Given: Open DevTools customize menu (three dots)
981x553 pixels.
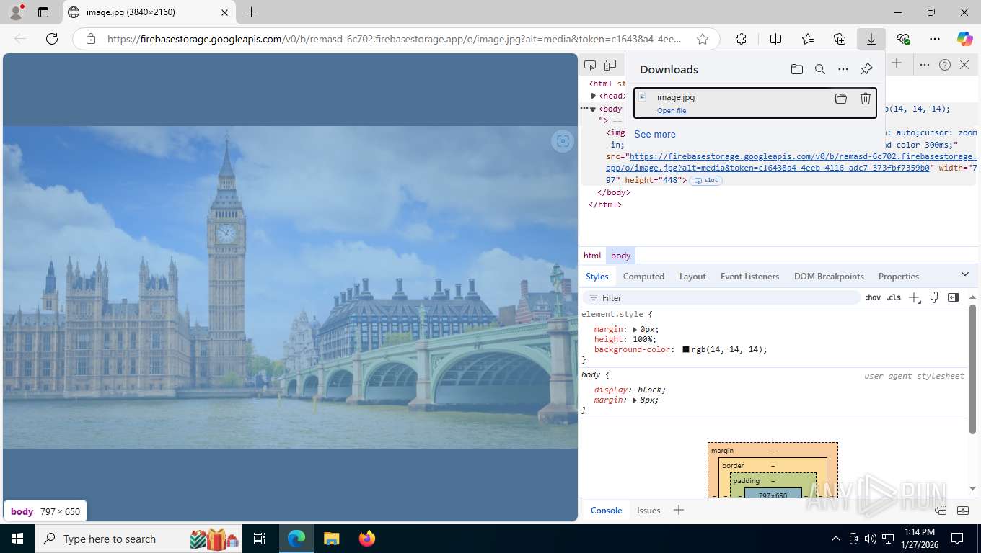Looking at the screenshot, I should (x=925, y=65).
